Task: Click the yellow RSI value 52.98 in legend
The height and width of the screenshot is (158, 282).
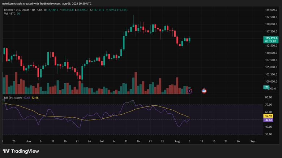Action: click(x=35, y=97)
